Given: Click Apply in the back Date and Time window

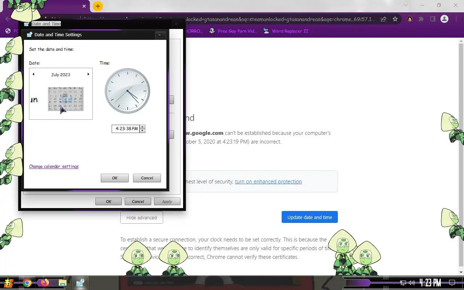Looking at the screenshot, I should pyautogui.click(x=167, y=202).
